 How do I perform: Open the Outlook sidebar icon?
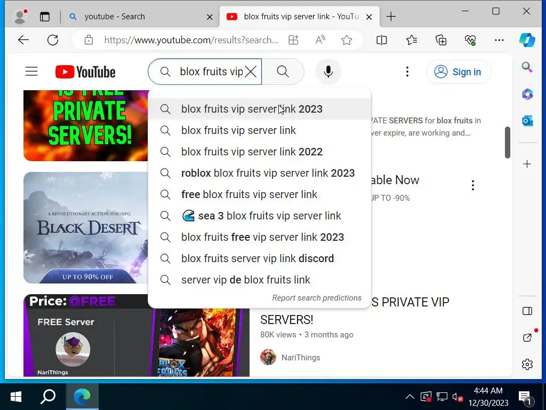coord(527,121)
